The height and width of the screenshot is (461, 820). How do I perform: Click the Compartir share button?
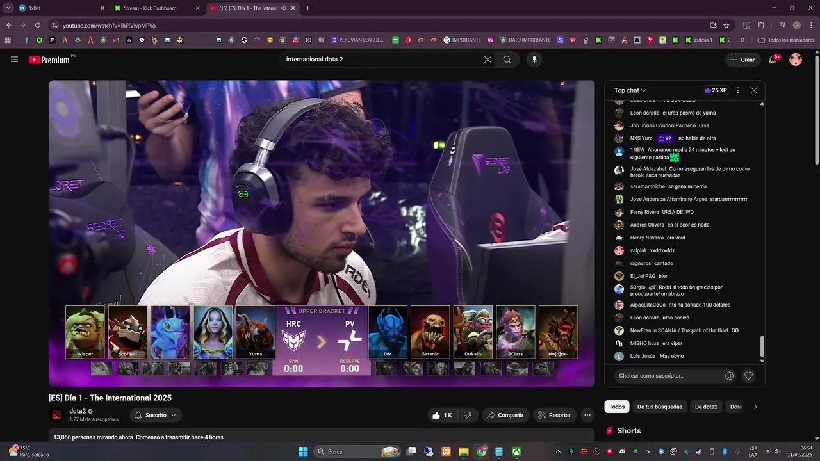(x=505, y=415)
